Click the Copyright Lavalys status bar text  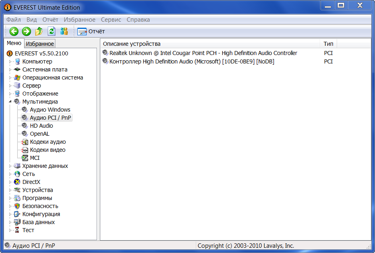(246, 246)
